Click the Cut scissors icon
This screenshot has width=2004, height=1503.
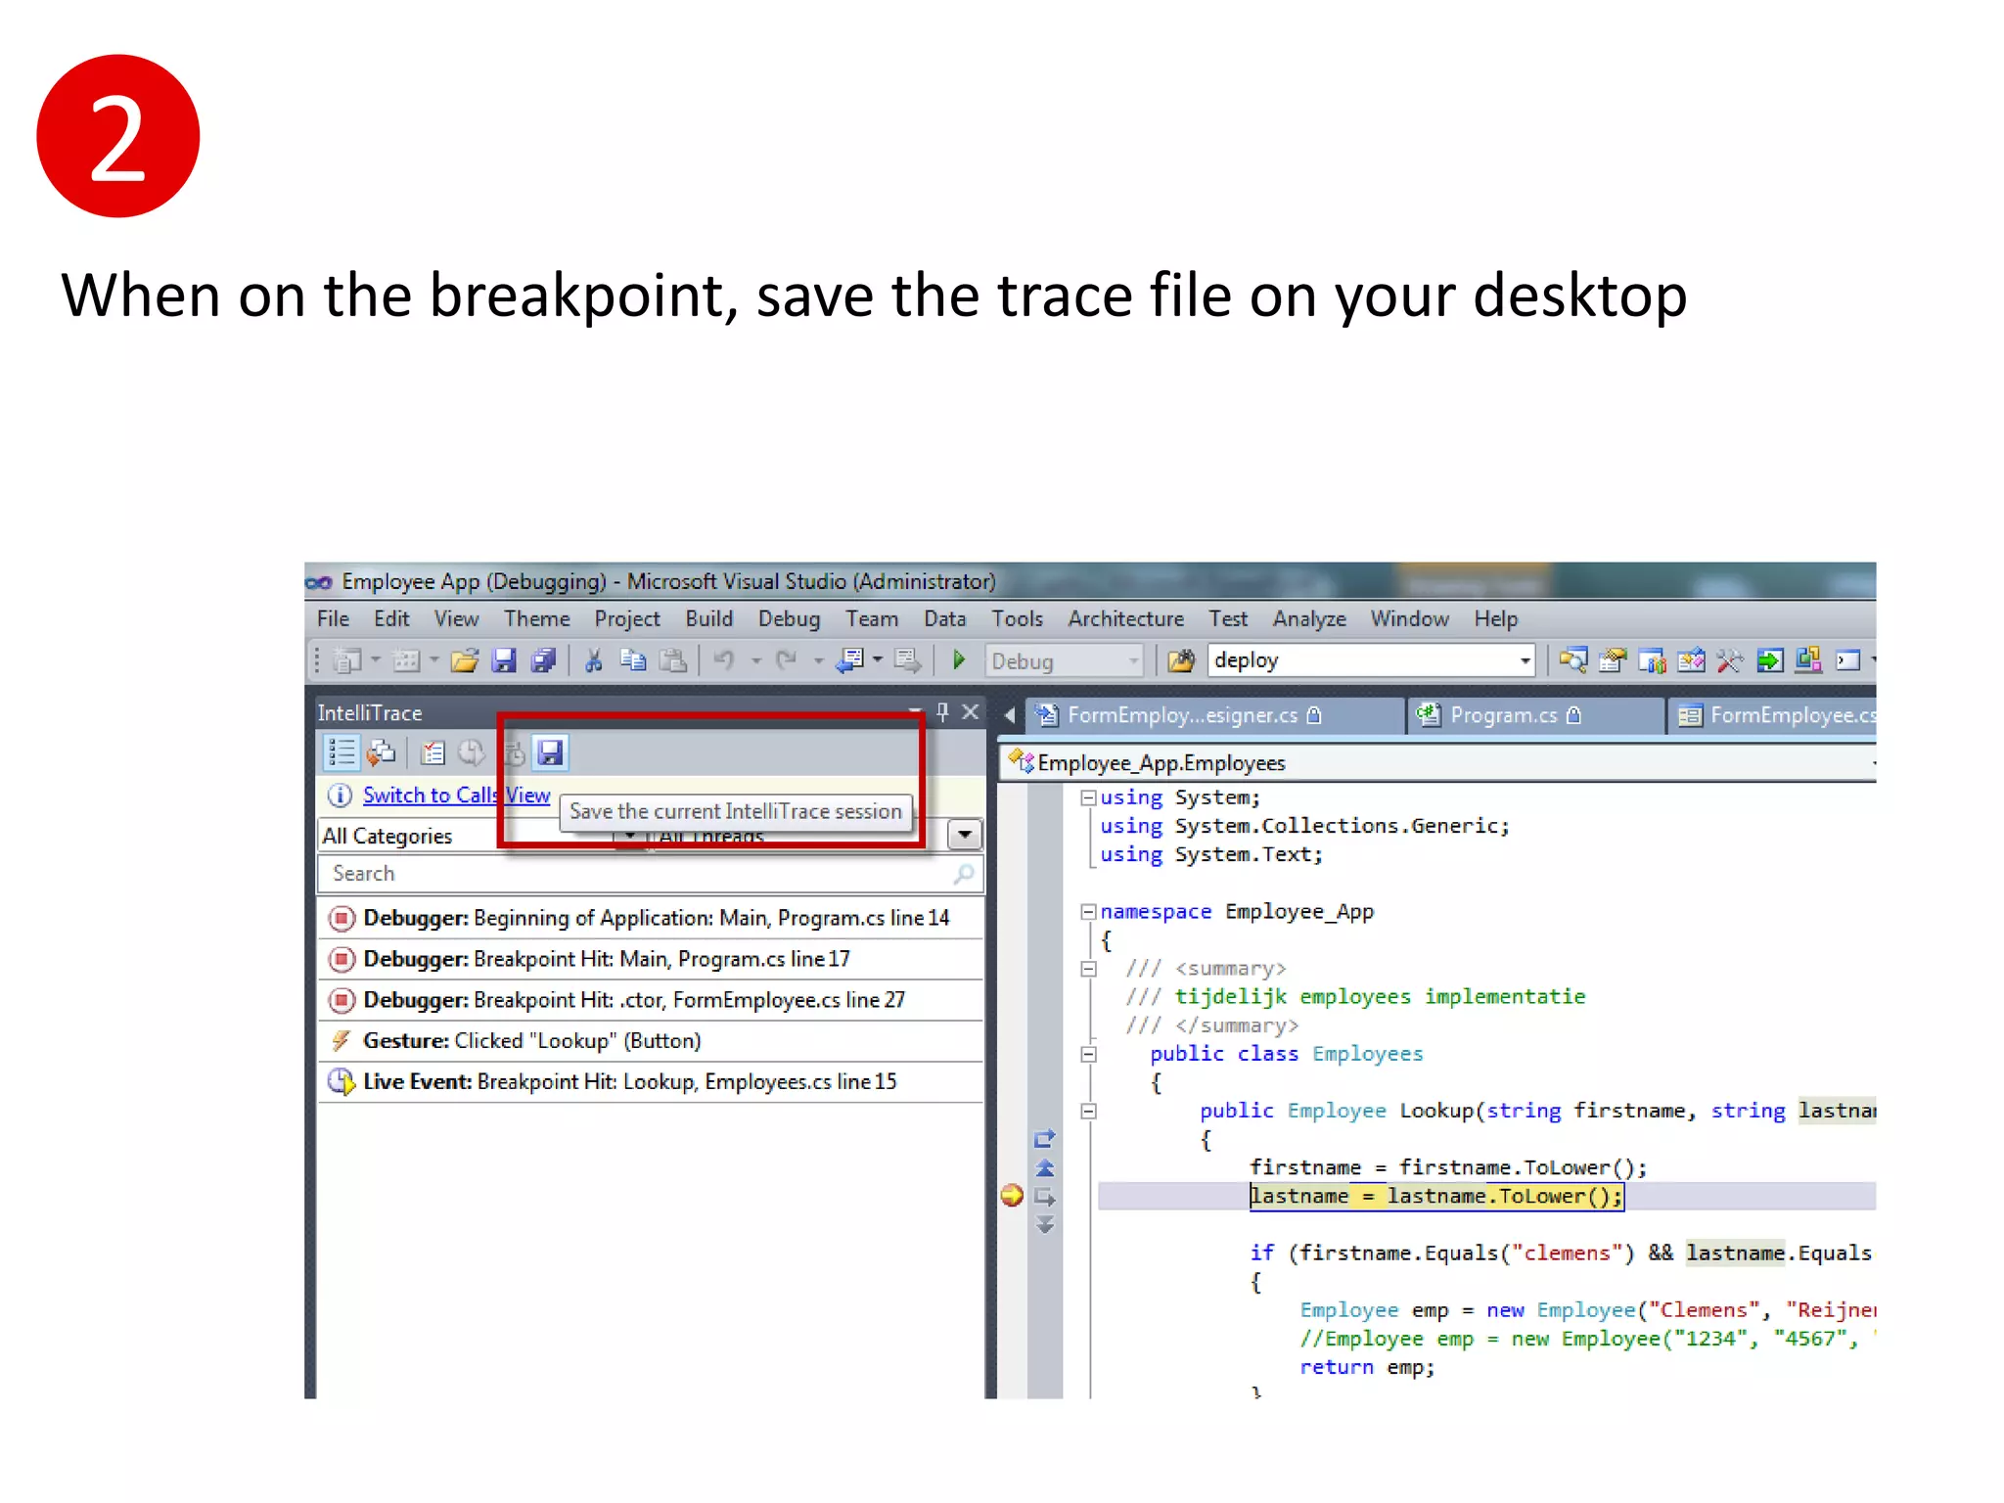coord(593,661)
